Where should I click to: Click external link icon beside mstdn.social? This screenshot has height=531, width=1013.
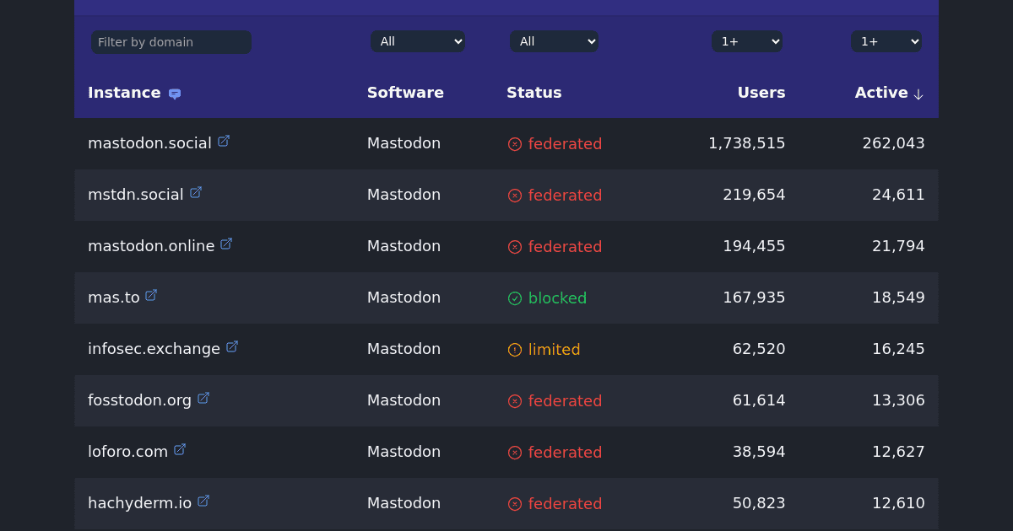(196, 193)
